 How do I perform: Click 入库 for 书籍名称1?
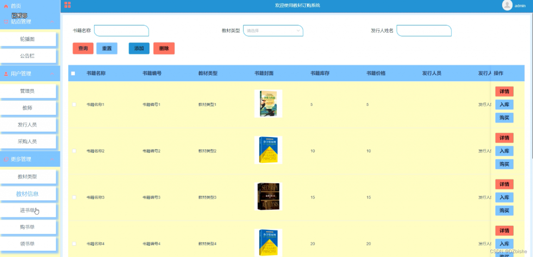504,105
